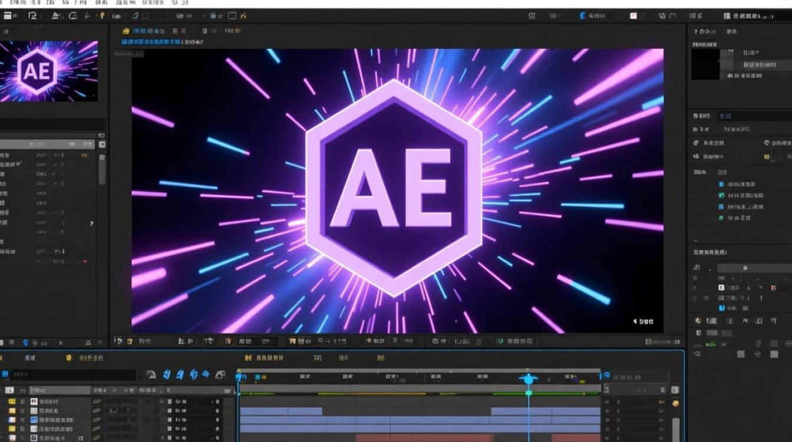Click the yellow folder icon above the composition viewer
This screenshot has width=792, height=442.
[126, 31]
